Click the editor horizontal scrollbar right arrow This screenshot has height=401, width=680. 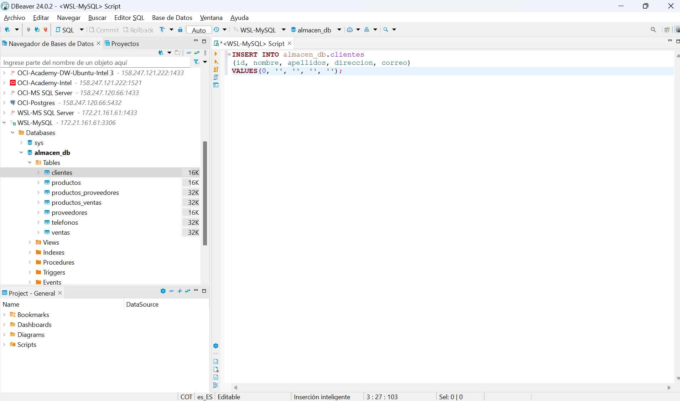coord(669,387)
